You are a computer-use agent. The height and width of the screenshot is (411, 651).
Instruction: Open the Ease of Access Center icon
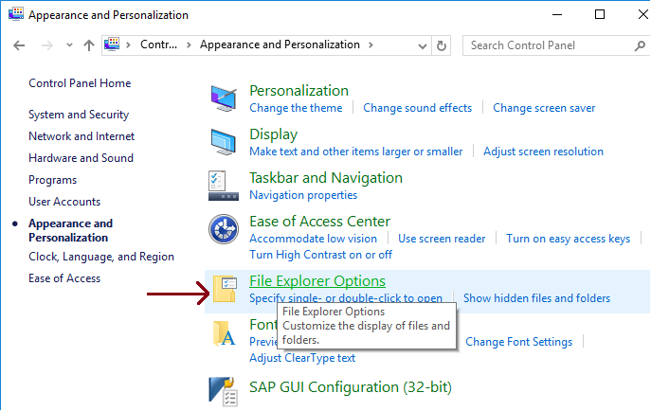[224, 229]
